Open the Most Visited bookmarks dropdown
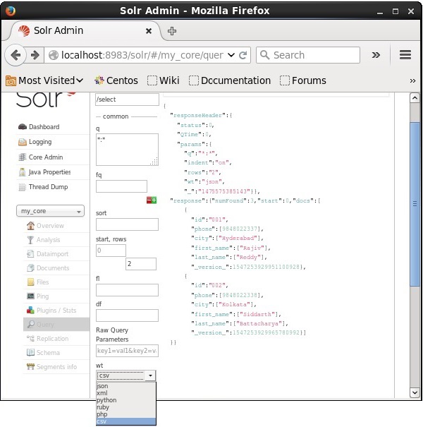This screenshot has height=427, width=423. point(44,80)
